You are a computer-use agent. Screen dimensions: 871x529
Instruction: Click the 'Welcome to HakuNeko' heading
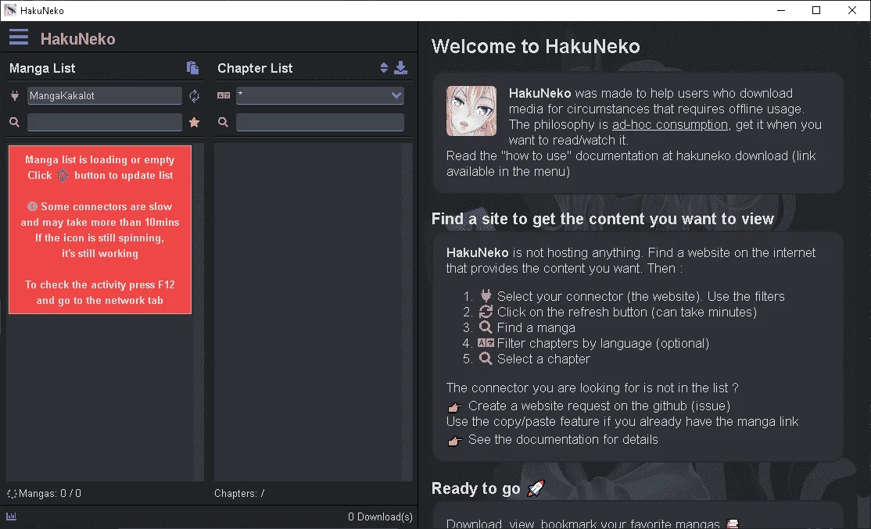pos(536,47)
